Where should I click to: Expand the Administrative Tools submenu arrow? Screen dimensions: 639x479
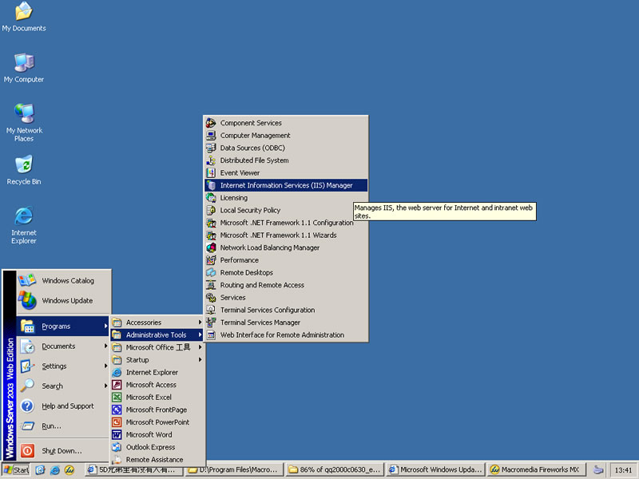pos(200,335)
